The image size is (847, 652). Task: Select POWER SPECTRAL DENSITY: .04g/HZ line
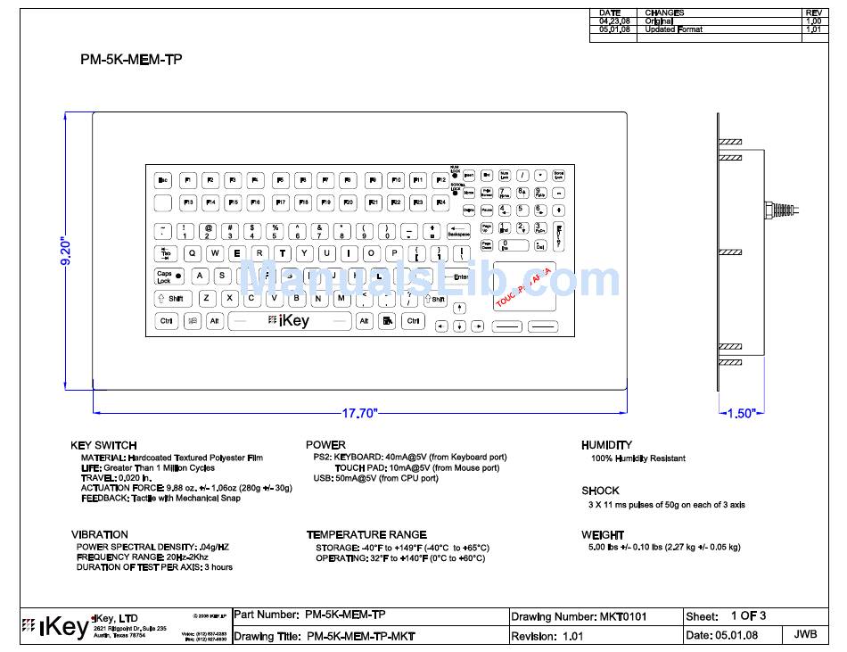[x=152, y=547]
